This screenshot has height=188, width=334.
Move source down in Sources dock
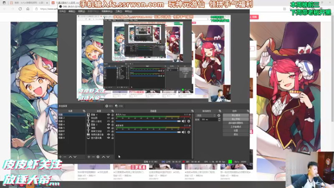[108, 157]
